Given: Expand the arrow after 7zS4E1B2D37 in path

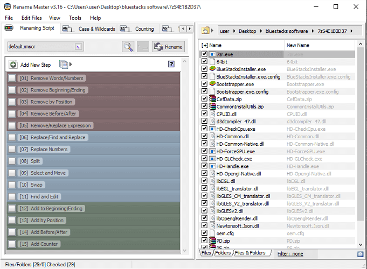Looking at the screenshot, I should click(352, 31).
